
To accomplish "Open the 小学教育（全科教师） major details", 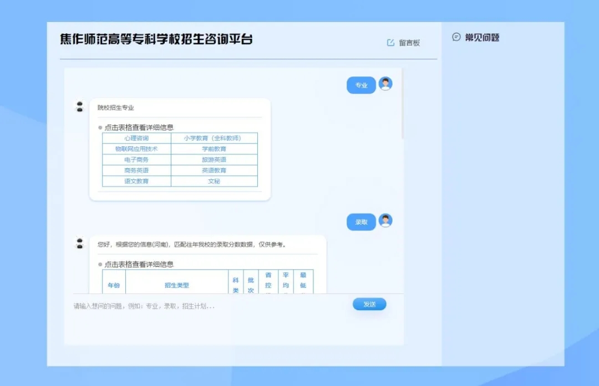I will coord(214,138).
